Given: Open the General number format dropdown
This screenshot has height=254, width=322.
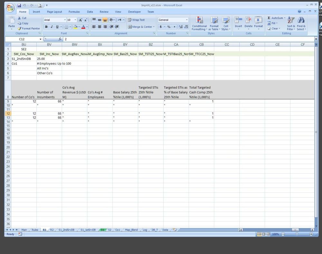Looking at the screenshot, I should coord(186,20).
